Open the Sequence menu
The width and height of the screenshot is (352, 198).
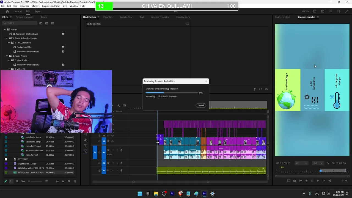(24, 6)
